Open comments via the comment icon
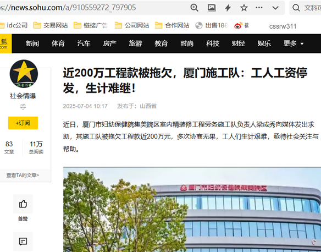321x252 pixels. (x=23, y=242)
